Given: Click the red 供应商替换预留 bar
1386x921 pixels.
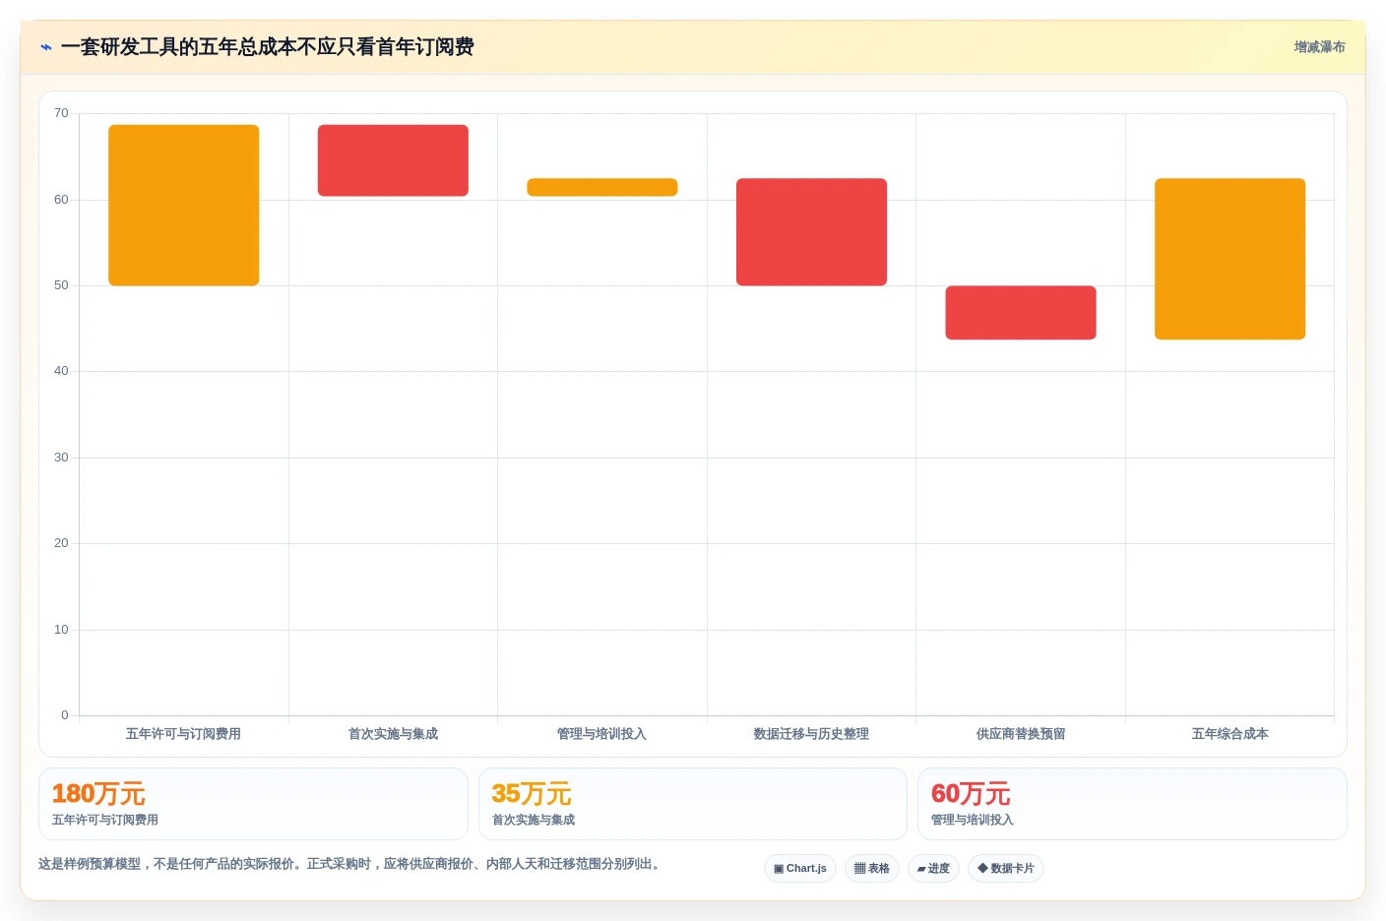Looking at the screenshot, I should pos(1021,313).
